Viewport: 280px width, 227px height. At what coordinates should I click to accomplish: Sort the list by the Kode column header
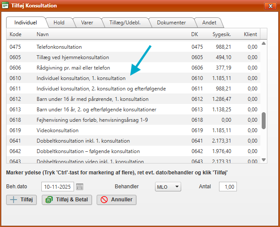point(16,34)
